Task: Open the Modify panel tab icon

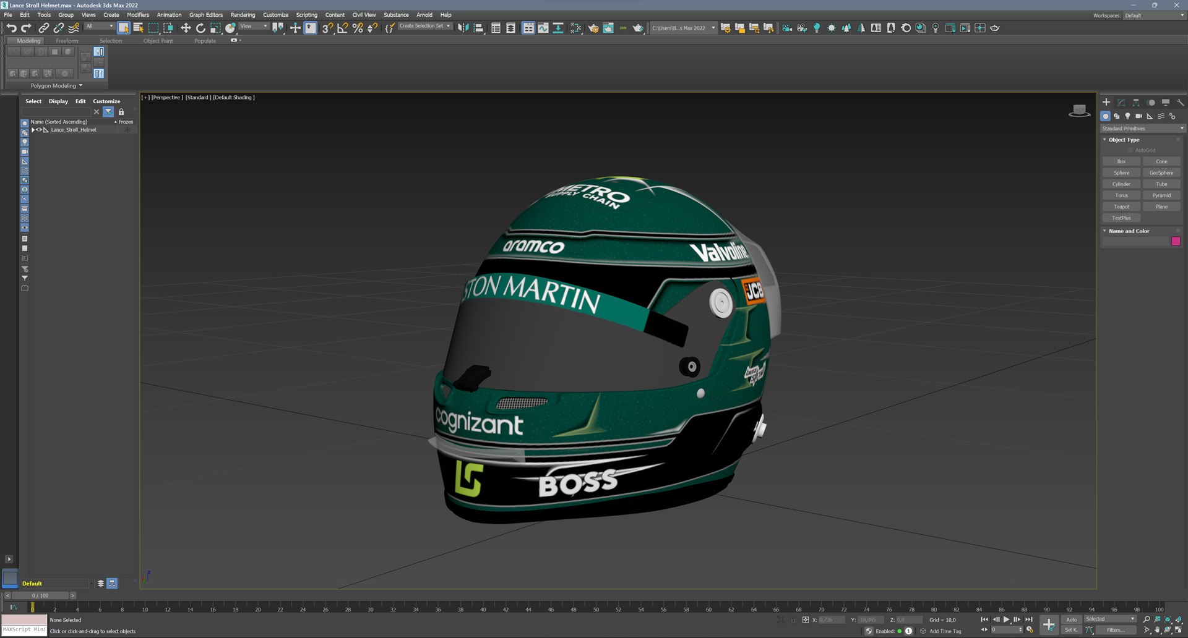Action: click(1121, 103)
